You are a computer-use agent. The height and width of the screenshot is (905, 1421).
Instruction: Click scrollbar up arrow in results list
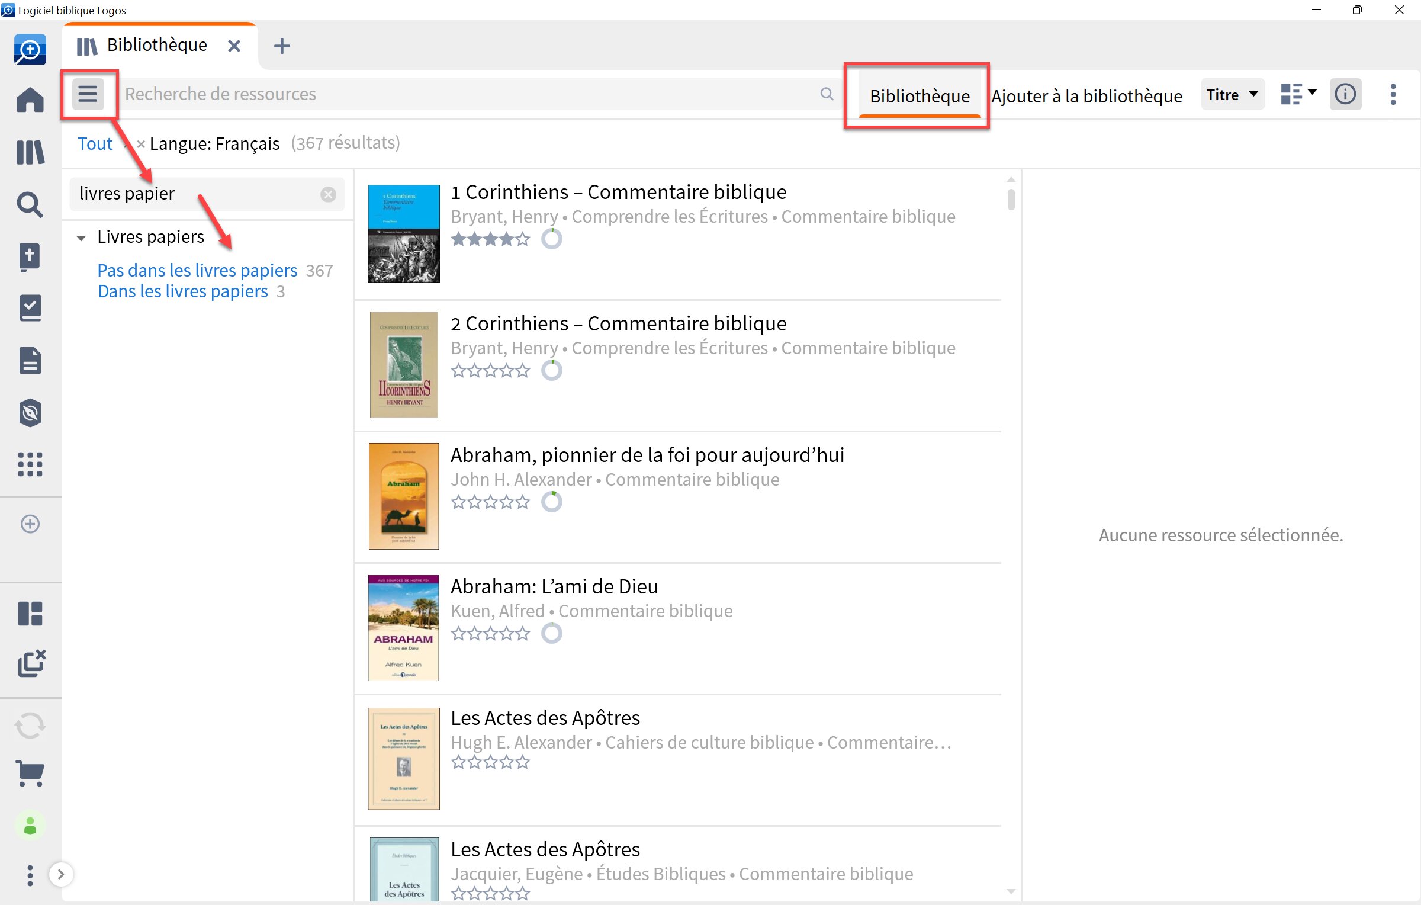1011,179
